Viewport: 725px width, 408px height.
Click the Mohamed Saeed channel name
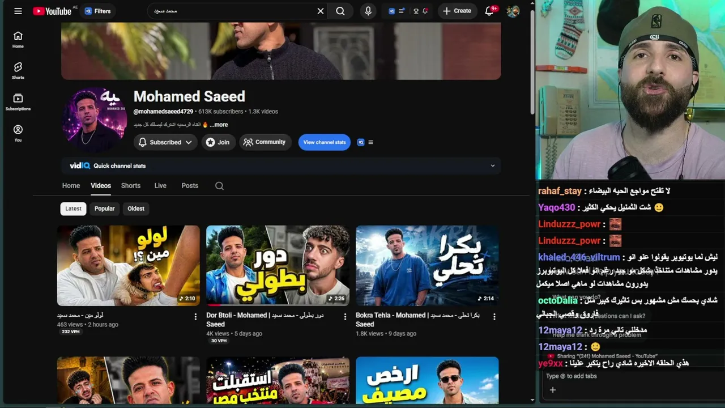coord(189,96)
